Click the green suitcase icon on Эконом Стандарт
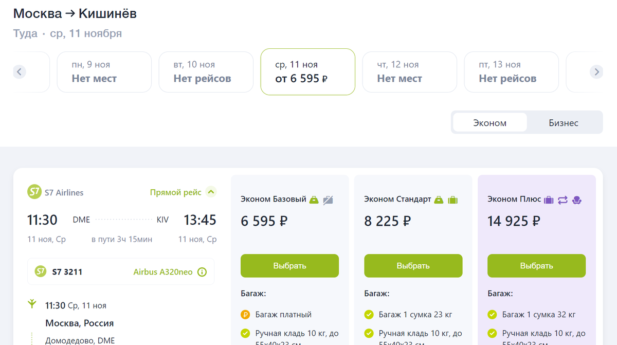 (x=452, y=200)
